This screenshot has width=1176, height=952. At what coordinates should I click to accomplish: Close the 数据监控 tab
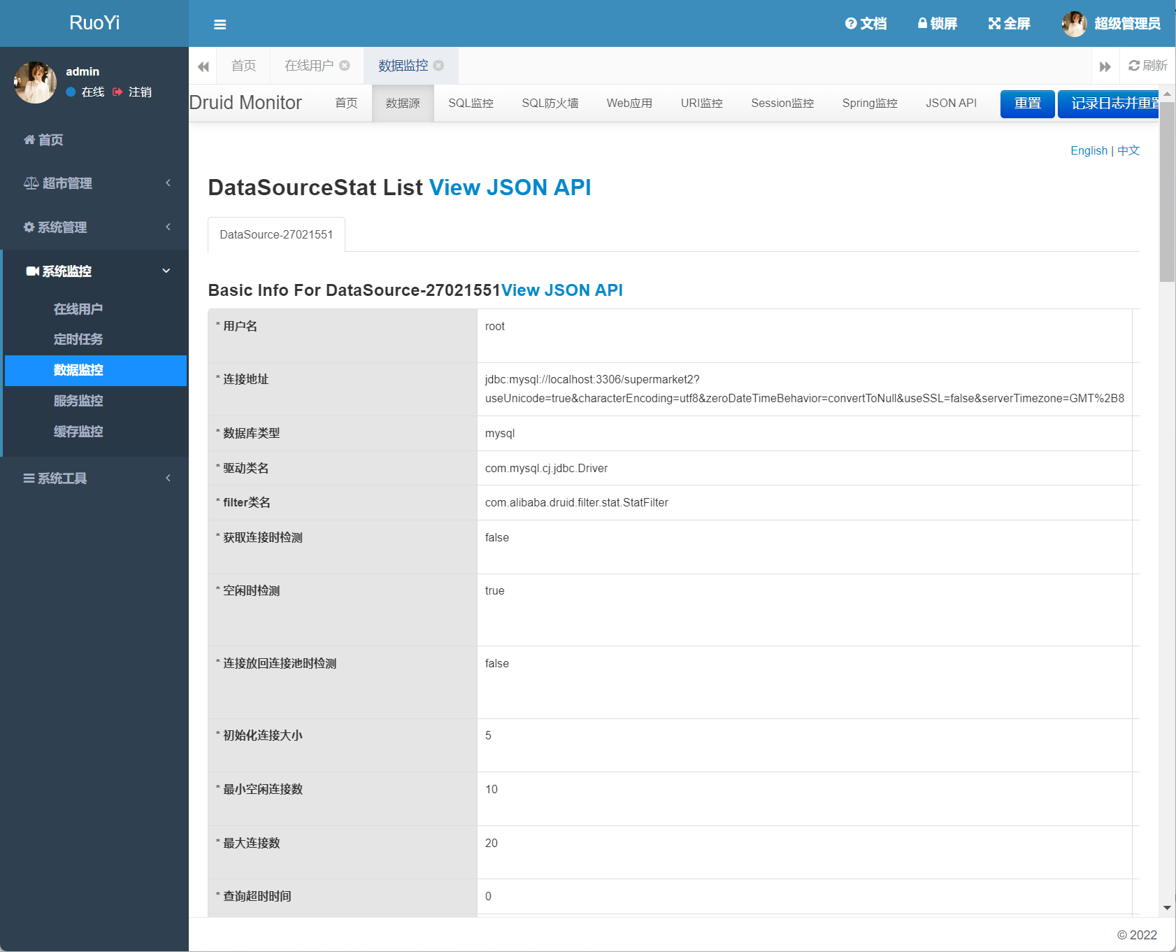pyautogui.click(x=438, y=66)
